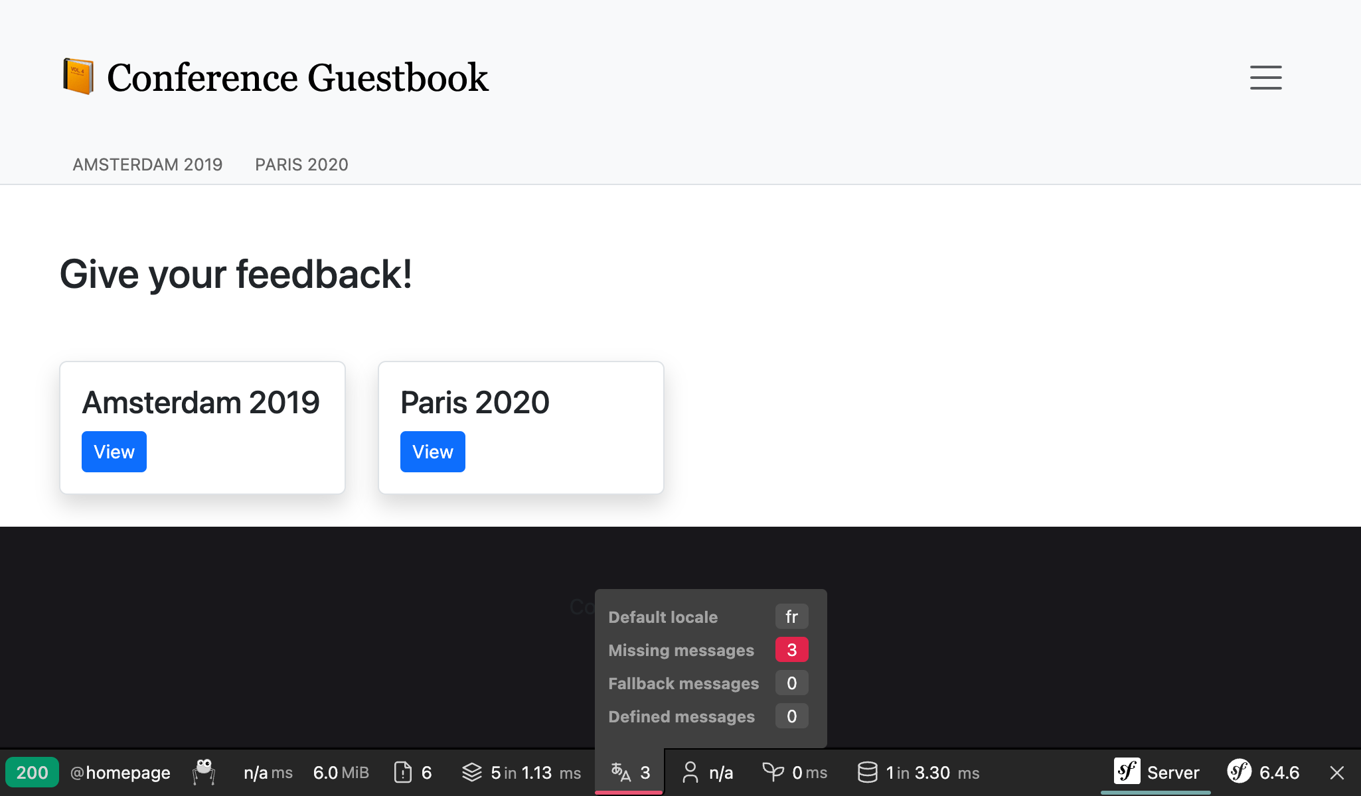Click the logger document icon showing 6

tap(403, 772)
